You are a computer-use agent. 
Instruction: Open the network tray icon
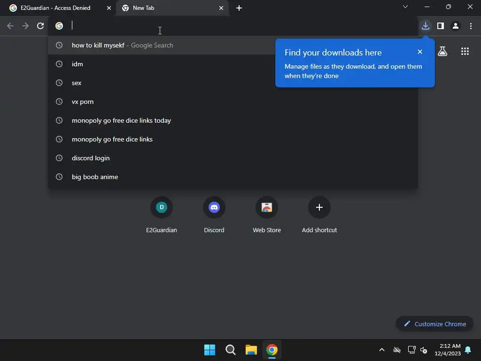click(x=411, y=350)
